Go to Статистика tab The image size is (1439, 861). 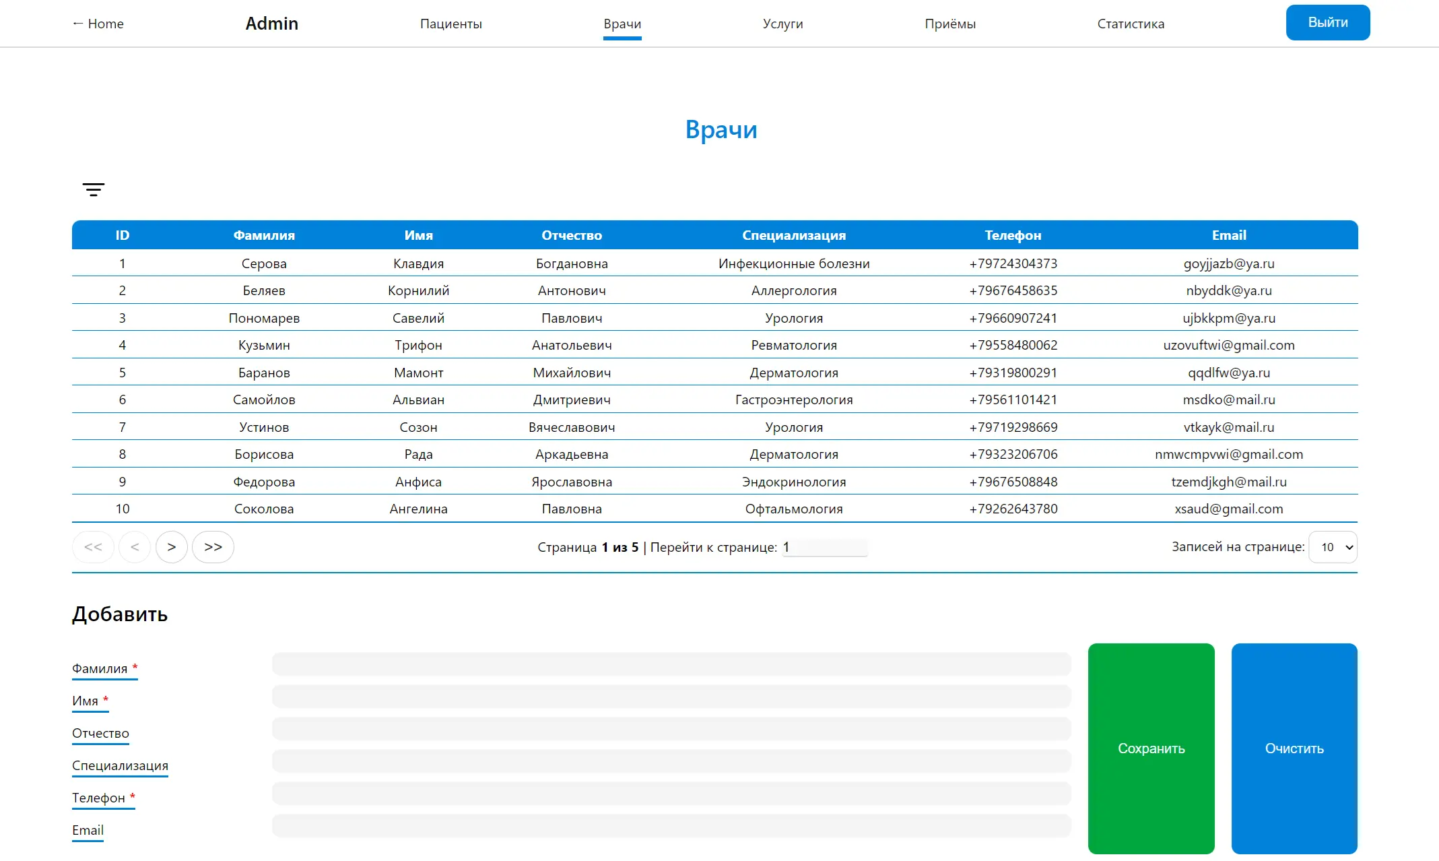click(1130, 24)
